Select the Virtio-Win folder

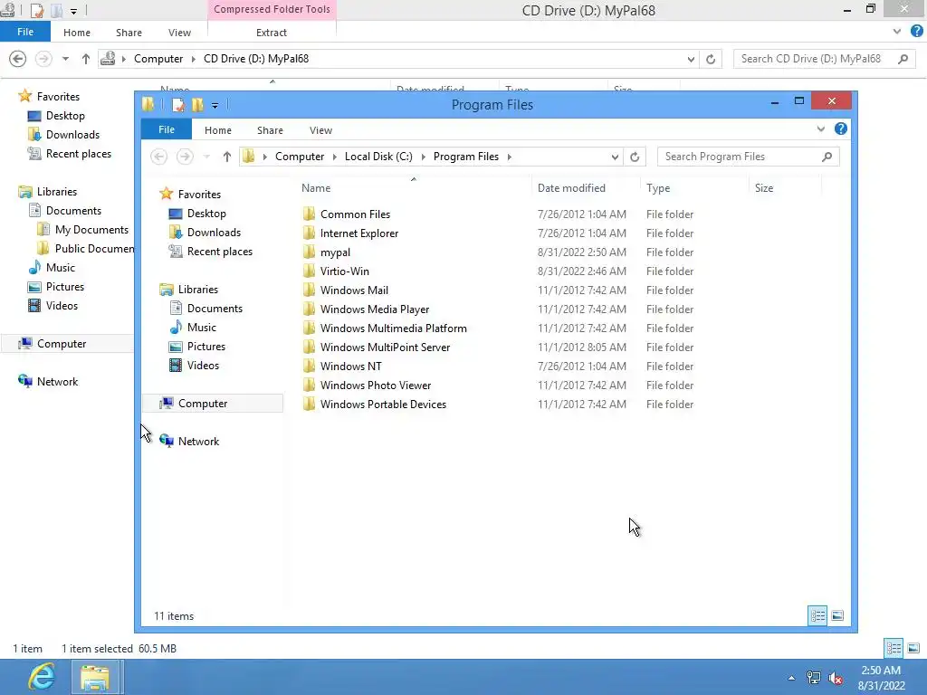click(345, 271)
